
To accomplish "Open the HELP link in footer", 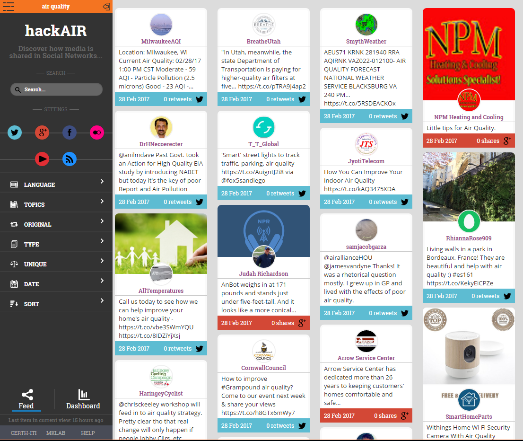I will 88,433.
